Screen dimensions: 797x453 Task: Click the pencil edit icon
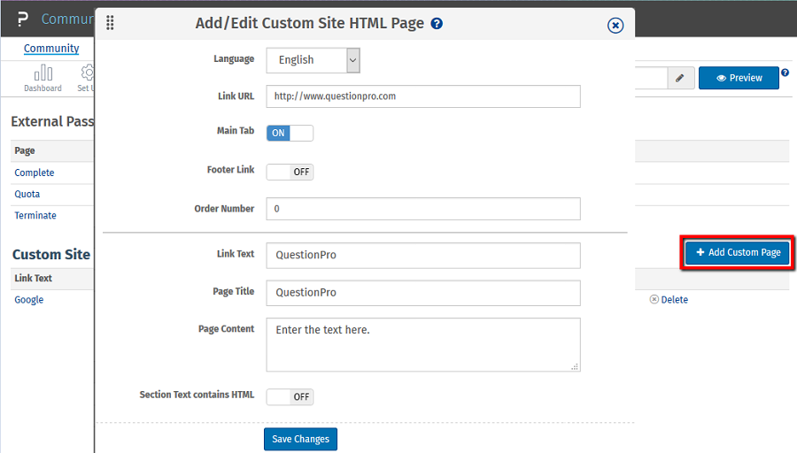(x=679, y=78)
